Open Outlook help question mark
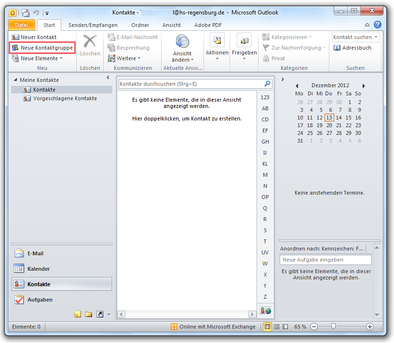 [378, 25]
